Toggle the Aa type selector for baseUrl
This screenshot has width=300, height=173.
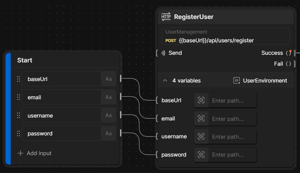click(109, 79)
